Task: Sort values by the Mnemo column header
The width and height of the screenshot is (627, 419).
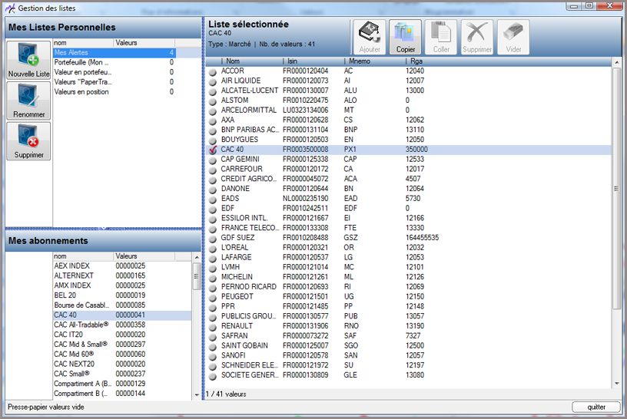Action: coord(375,61)
